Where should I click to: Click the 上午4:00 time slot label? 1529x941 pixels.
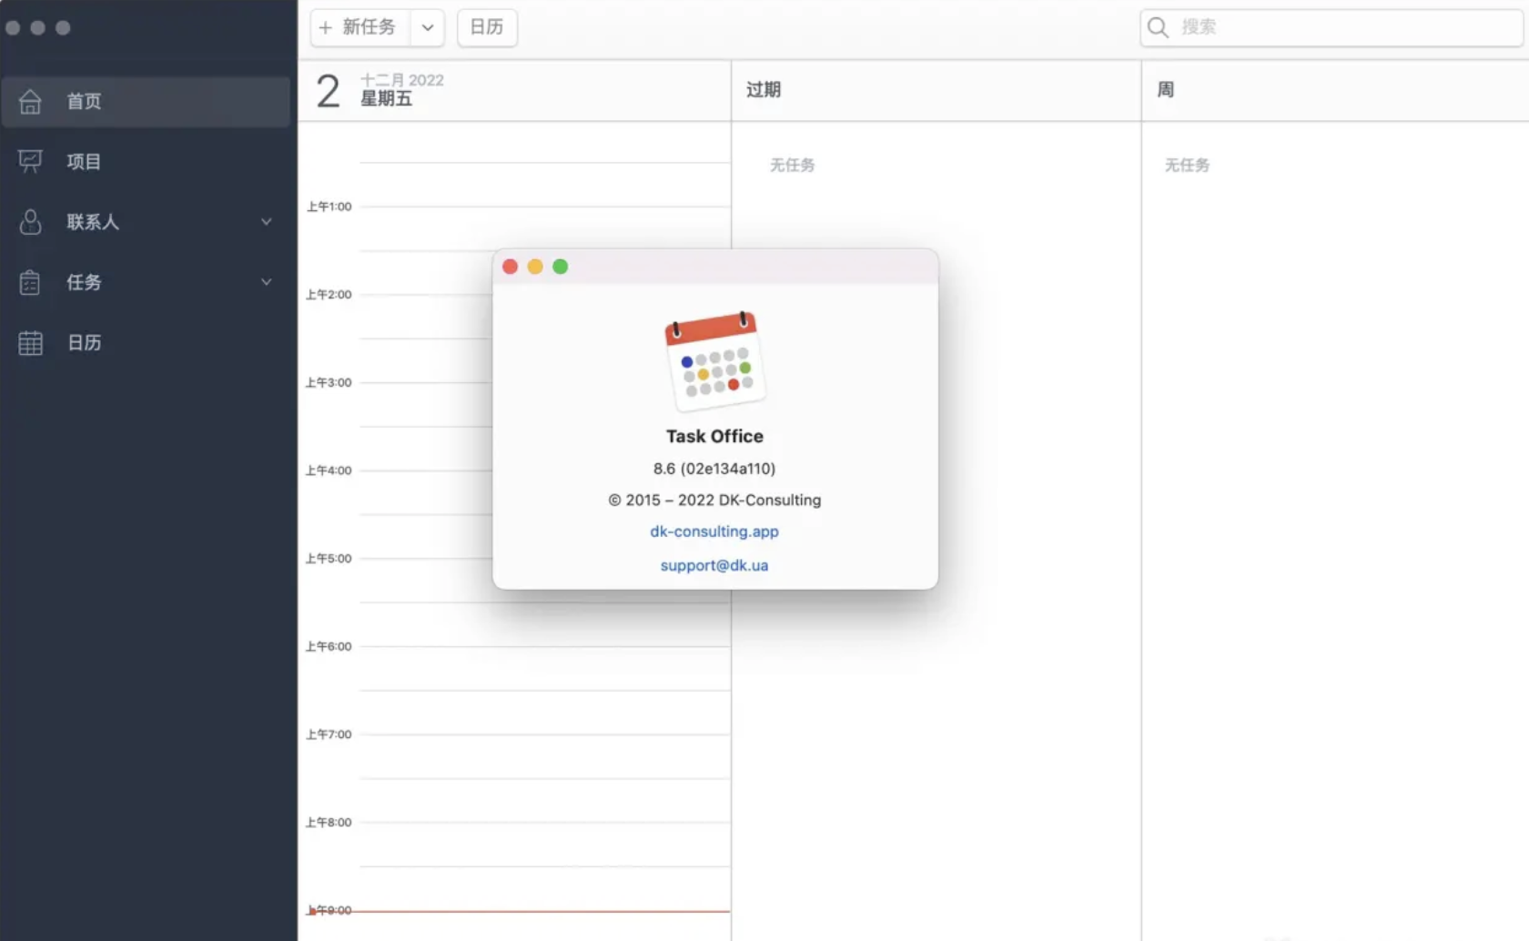pyautogui.click(x=329, y=470)
